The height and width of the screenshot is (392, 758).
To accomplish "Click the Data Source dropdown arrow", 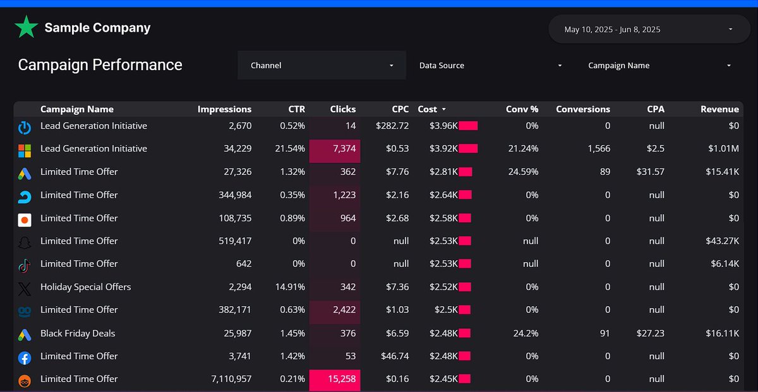I will pyautogui.click(x=560, y=66).
